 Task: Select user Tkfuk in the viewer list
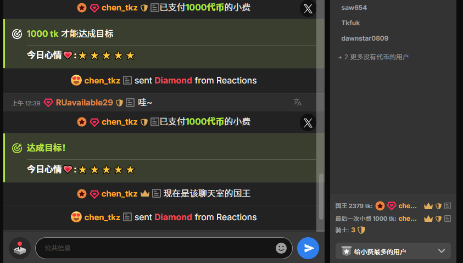tap(350, 23)
